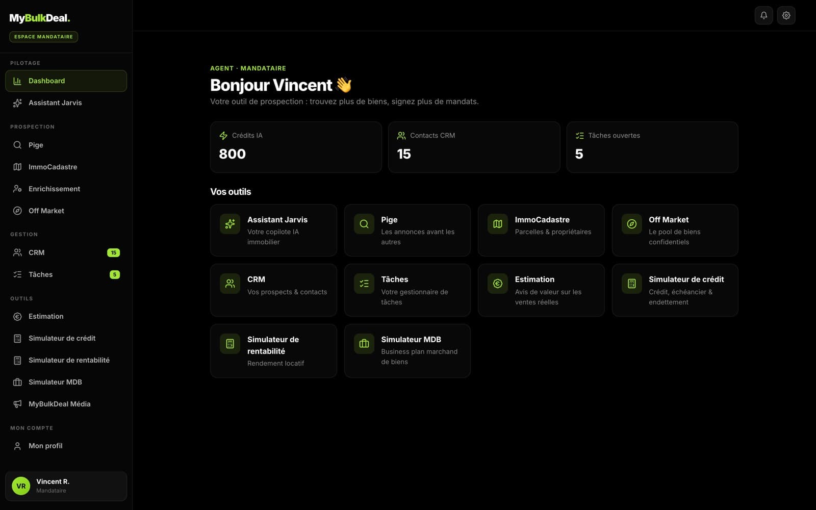This screenshot has height=510, width=816.
Task: Click "Parcelles & propriétaires" description
Action: pos(553,232)
